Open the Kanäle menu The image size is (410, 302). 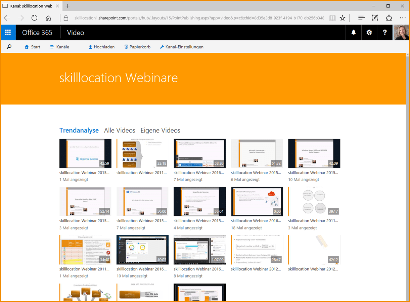(x=59, y=47)
